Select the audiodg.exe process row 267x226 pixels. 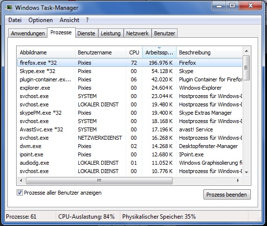130,163
